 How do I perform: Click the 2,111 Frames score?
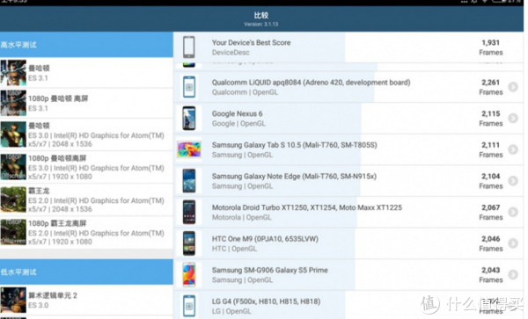click(x=491, y=149)
